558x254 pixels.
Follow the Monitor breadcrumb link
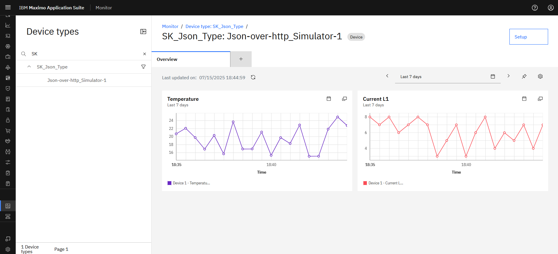tap(170, 26)
